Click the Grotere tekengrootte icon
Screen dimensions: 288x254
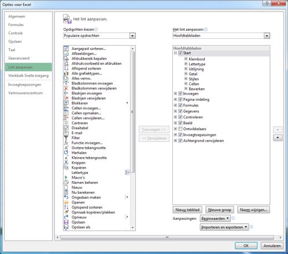coord(66,148)
